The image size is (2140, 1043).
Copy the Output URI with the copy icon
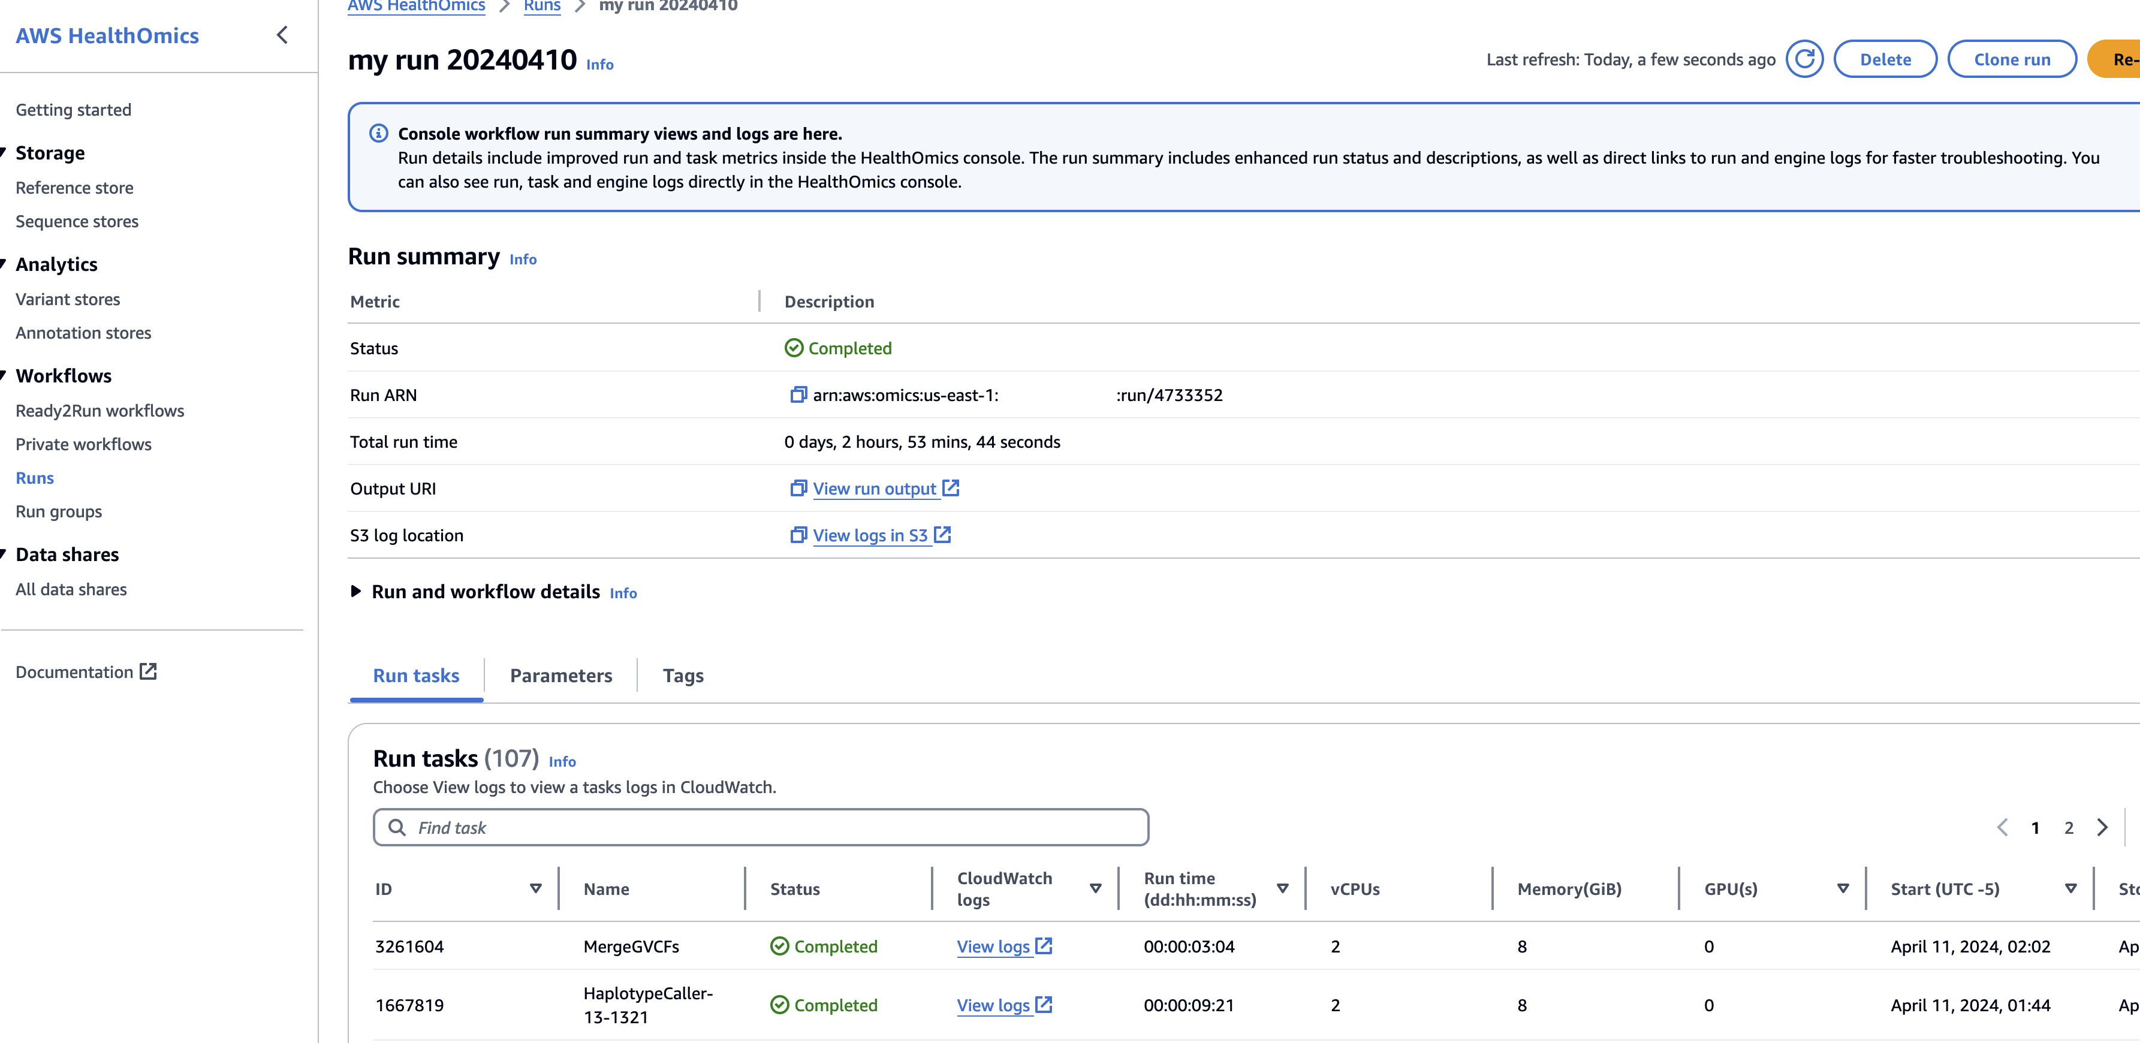[x=797, y=487]
